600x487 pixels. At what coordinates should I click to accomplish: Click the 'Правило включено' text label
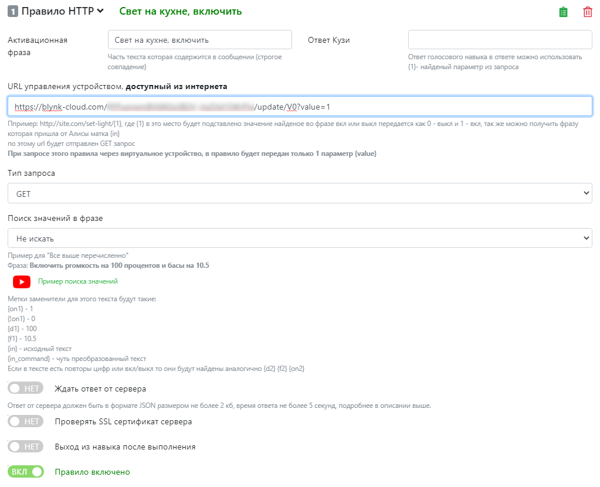[92, 472]
